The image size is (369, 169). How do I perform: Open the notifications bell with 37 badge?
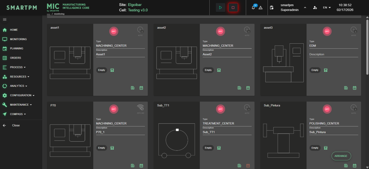click(253, 8)
